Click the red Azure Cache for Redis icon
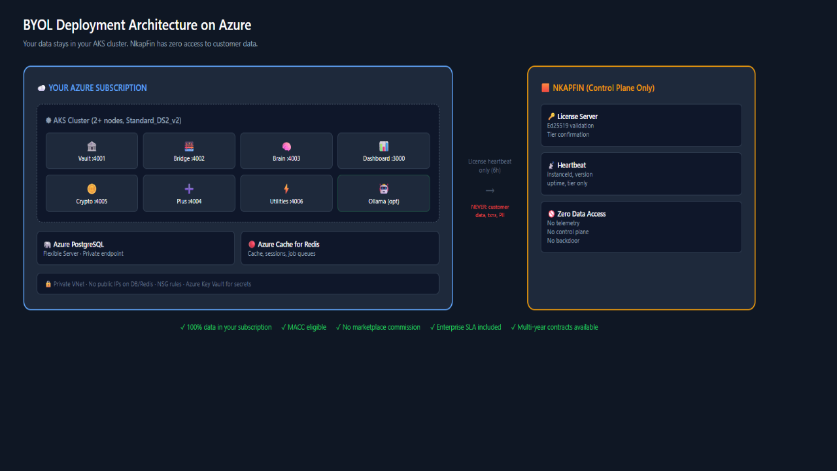Image resolution: width=837 pixels, height=471 pixels. (252, 245)
